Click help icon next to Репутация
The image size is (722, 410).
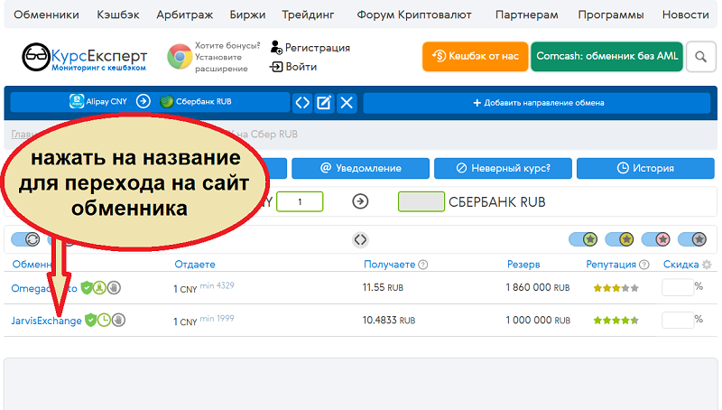(x=644, y=265)
